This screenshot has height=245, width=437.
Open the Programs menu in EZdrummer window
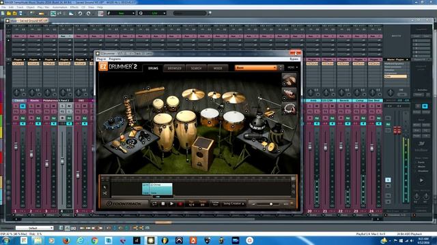pyautogui.click(x=115, y=59)
